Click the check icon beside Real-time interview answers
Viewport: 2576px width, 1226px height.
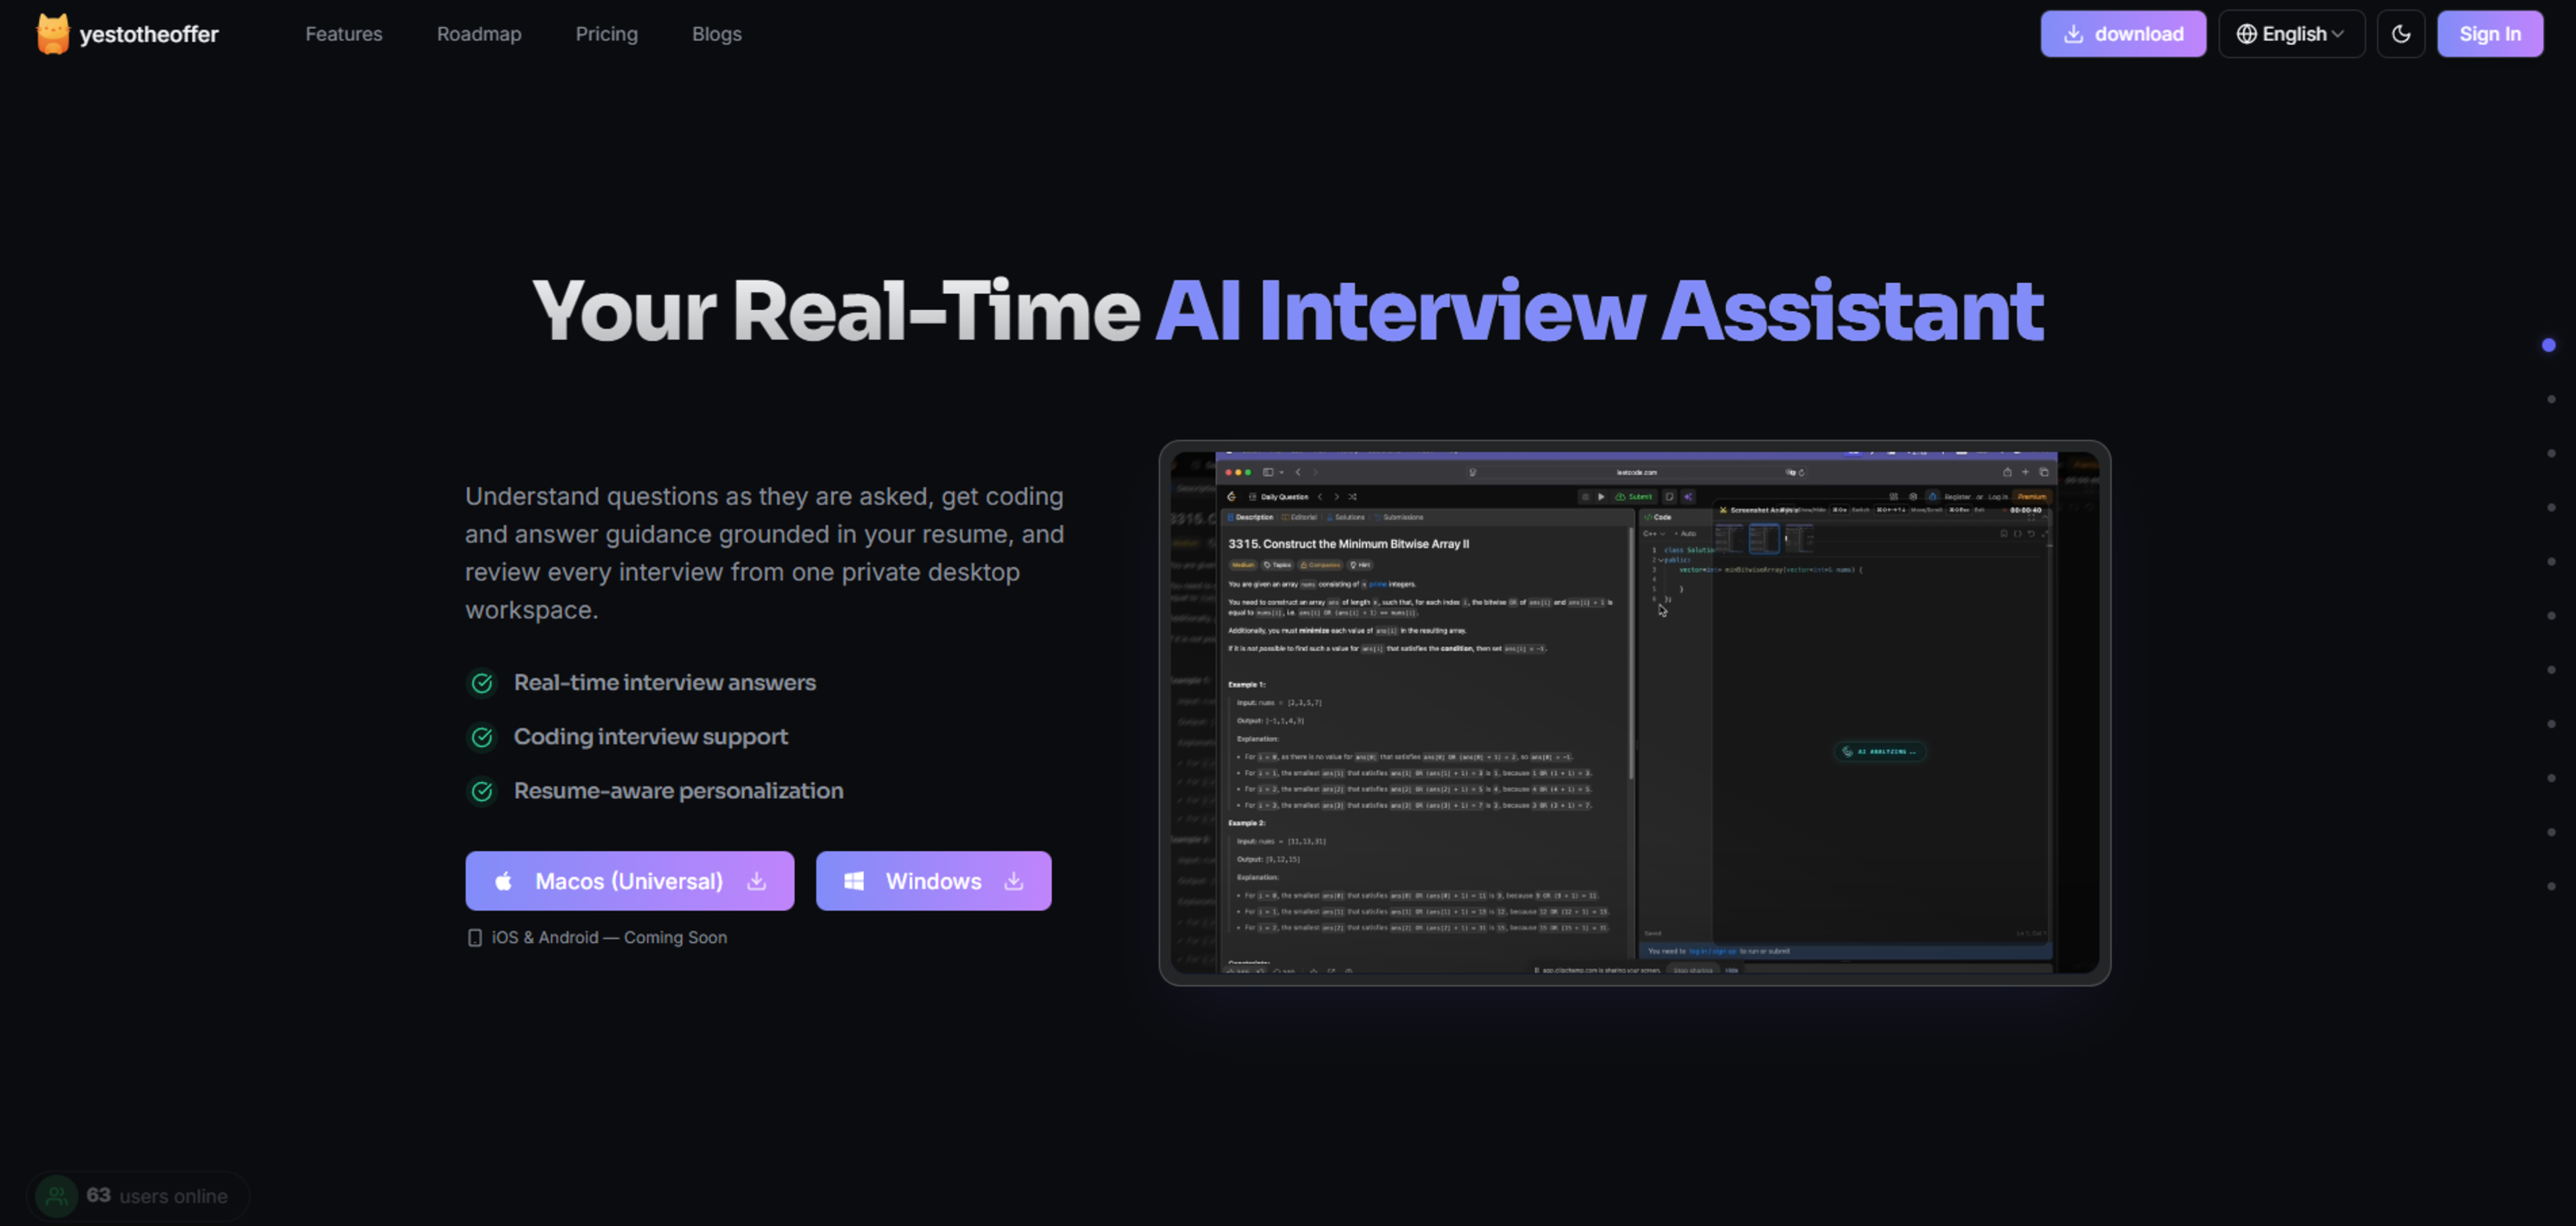click(482, 683)
